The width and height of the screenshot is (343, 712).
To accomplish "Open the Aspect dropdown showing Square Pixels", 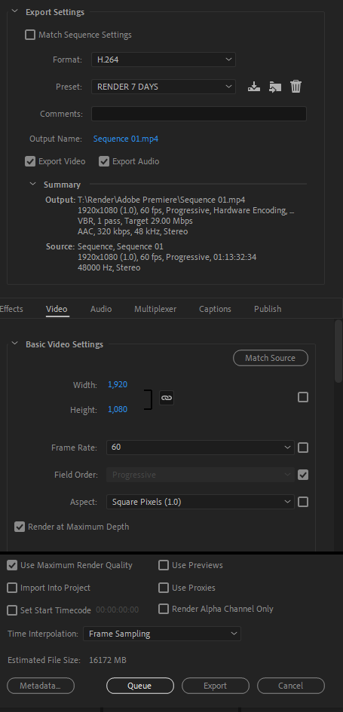I will [201, 502].
